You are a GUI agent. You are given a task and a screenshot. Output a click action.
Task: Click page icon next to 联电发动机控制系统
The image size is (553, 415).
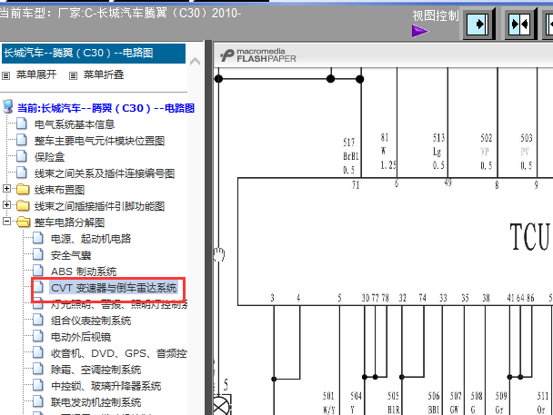[38, 401]
